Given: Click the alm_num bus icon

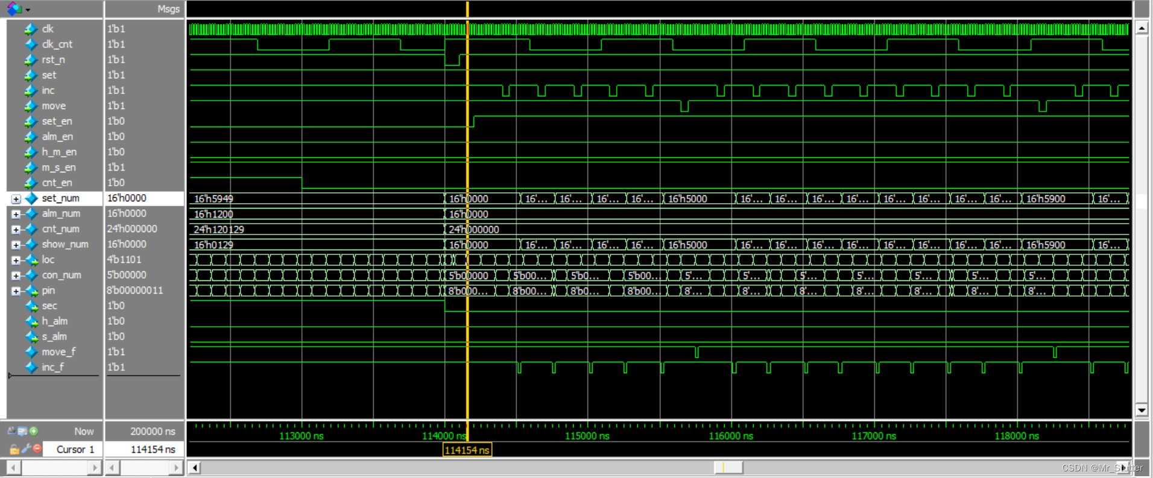Looking at the screenshot, I should point(31,214).
